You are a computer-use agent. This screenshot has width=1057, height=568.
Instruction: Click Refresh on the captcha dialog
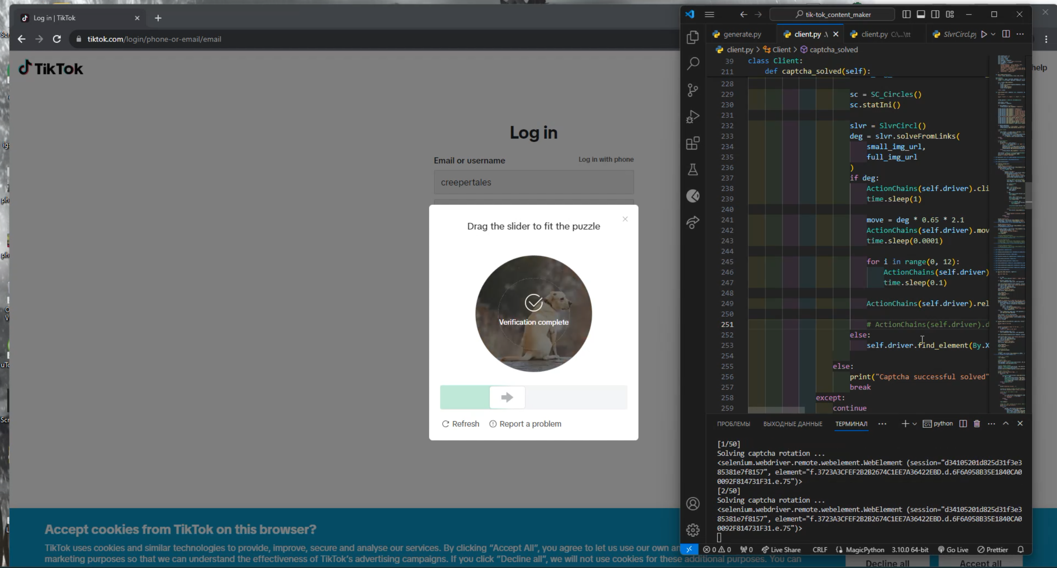point(460,423)
